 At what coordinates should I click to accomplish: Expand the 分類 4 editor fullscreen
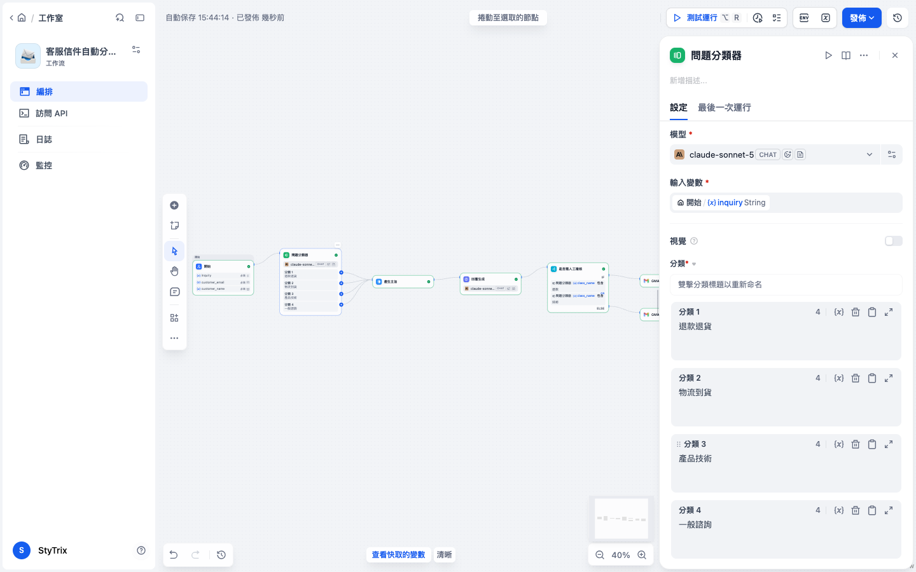point(889,510)
